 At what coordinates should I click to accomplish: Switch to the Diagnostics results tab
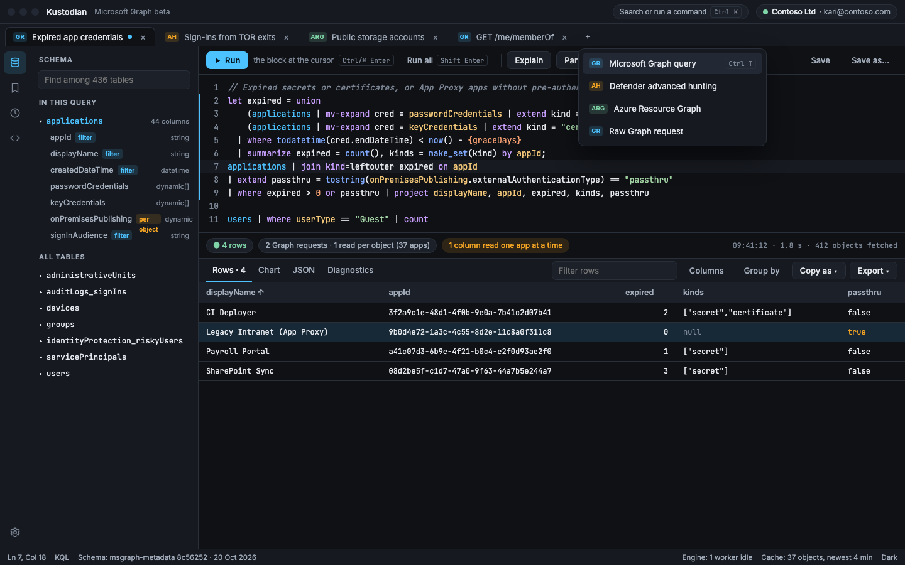(350, 271)
